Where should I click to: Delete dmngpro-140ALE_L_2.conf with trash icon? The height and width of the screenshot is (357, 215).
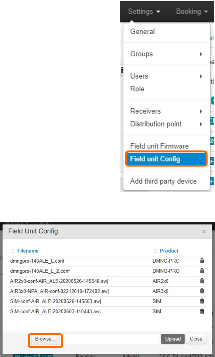click(202, 271)
